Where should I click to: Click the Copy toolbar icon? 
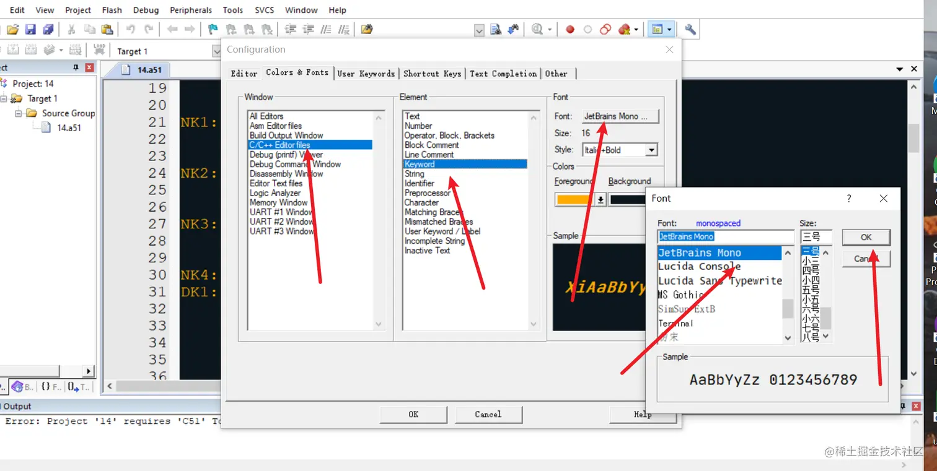coord(90,29)
